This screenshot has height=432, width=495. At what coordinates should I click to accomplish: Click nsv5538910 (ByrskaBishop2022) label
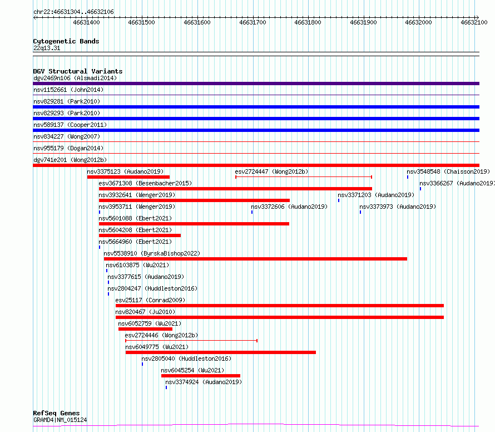(152, 253)
